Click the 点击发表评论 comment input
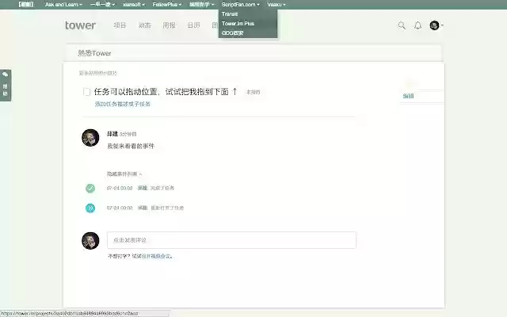The image size is (507, 317). (x=231, y=240)
